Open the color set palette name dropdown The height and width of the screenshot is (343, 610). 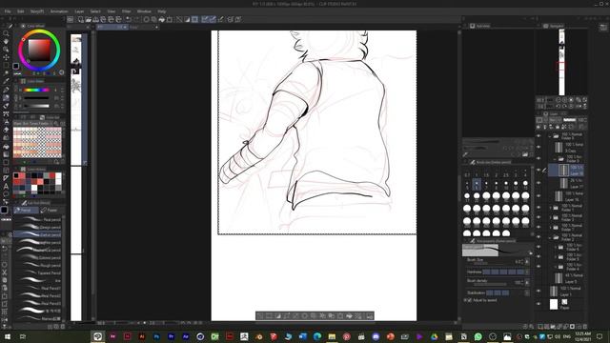click(32, 123)
